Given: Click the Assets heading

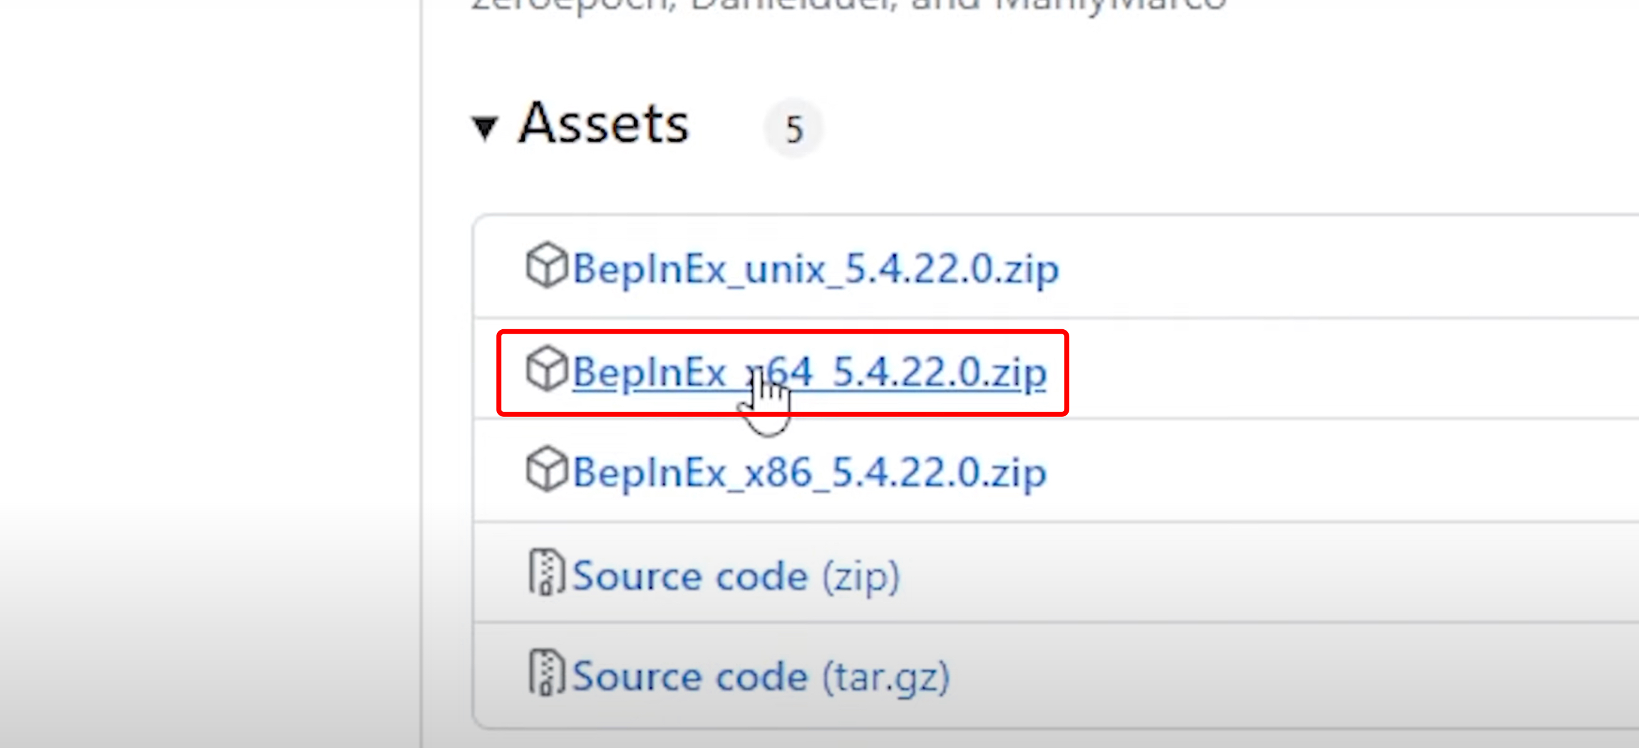Looking at the screenshot, I should [604, 123].
